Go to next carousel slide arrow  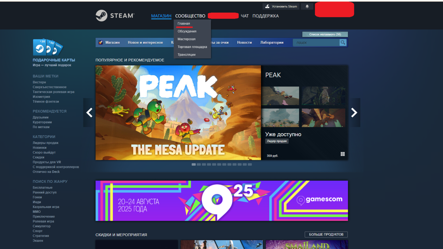tap(354, 113)
